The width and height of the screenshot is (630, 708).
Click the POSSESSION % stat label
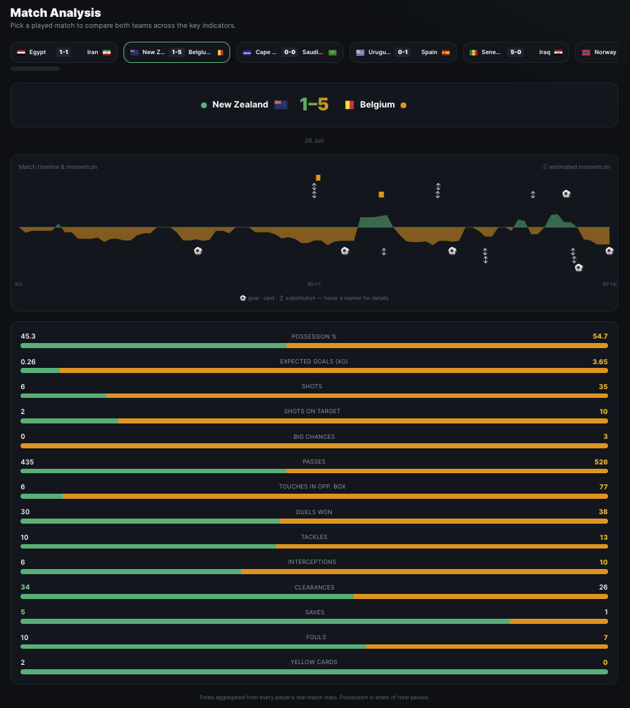[314, 337]
